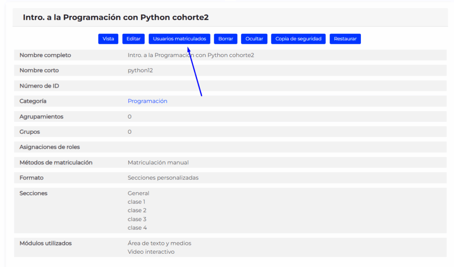The image size is (454, 267).
Task: Select the clase 3 section entry
Action: (137, 219)
